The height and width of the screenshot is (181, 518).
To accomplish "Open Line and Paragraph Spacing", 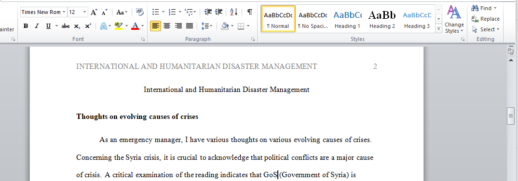I will [207, 26].
